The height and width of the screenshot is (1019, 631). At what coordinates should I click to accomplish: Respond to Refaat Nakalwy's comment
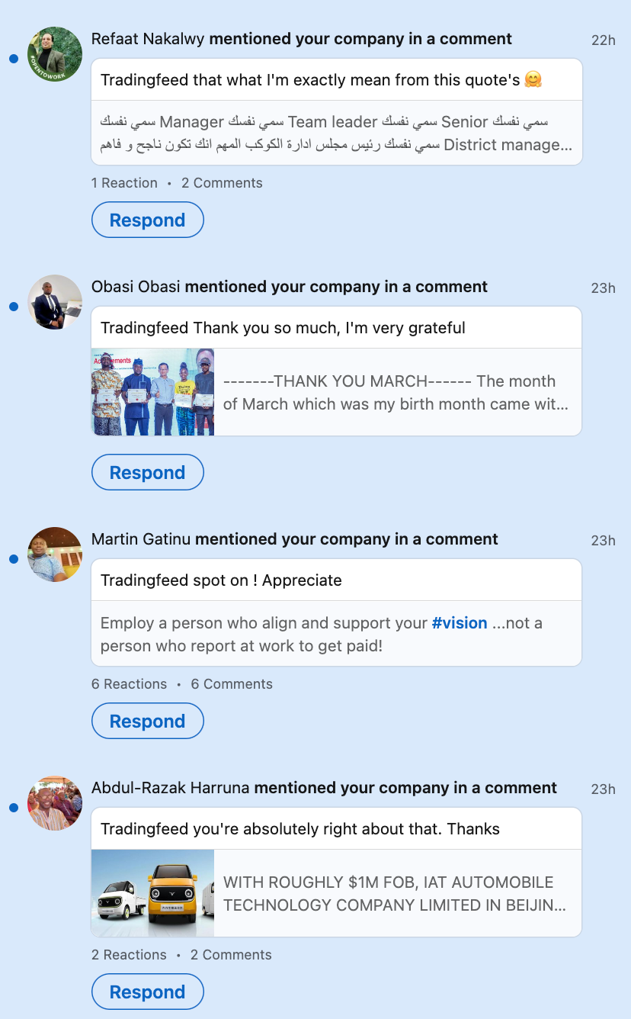(x=148, y=220)
